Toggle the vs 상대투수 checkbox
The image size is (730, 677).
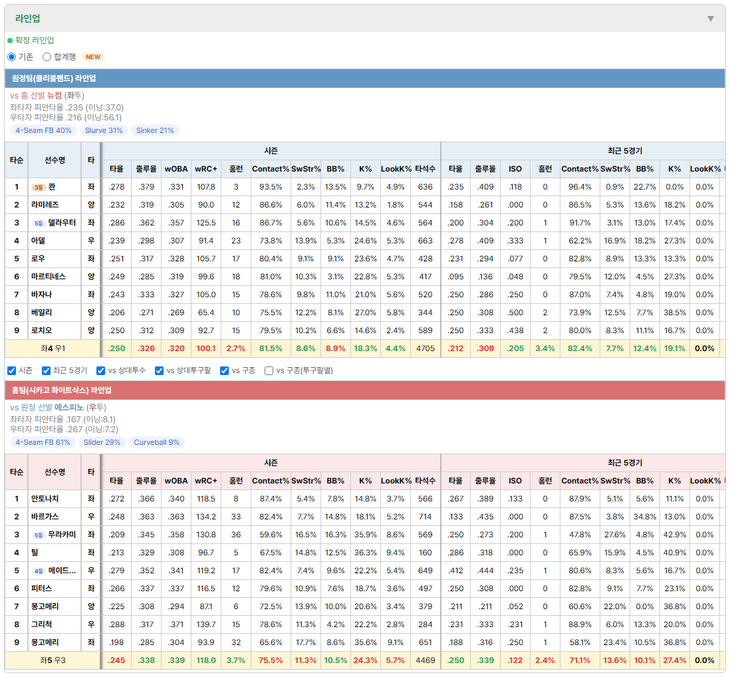100,370
